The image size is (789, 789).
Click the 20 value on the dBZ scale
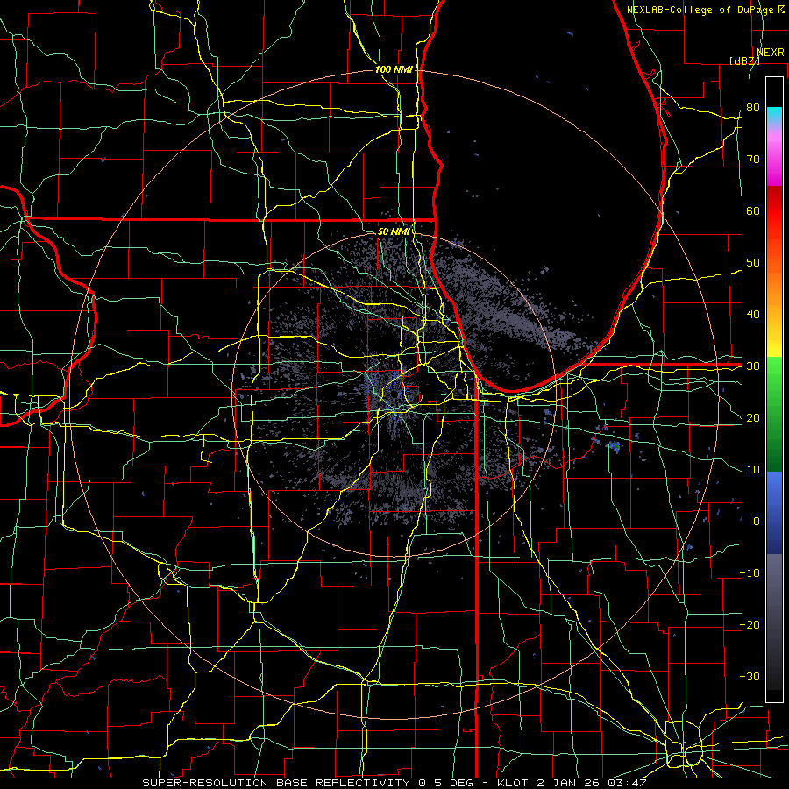[753, 418]
